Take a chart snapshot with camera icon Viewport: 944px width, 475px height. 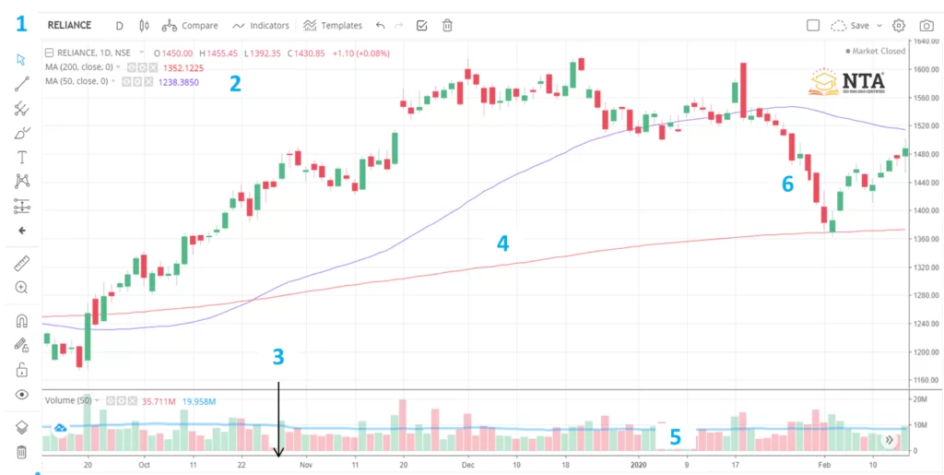926,26
